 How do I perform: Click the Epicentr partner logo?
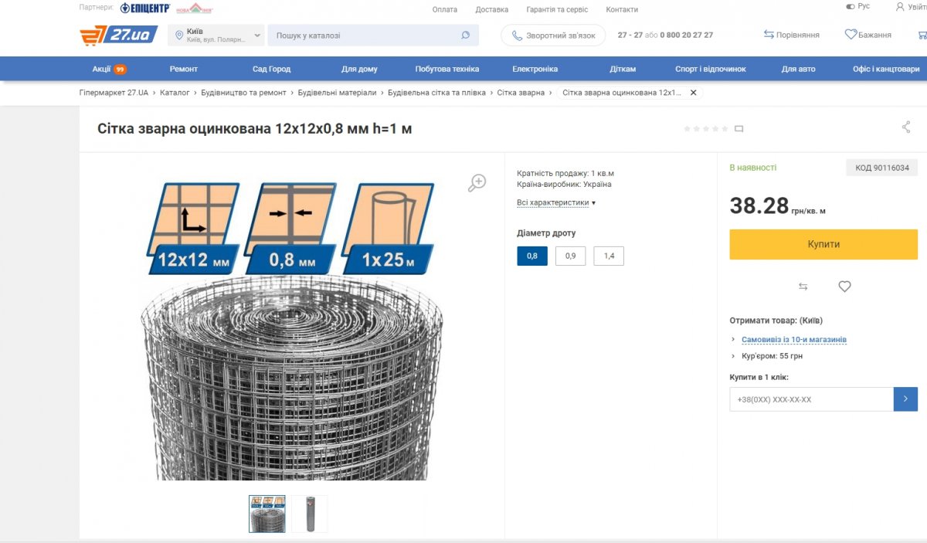pyautogui.click(x=144, y=8)
